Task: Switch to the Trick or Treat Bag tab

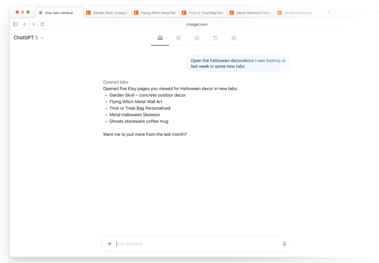Action: 203,12
